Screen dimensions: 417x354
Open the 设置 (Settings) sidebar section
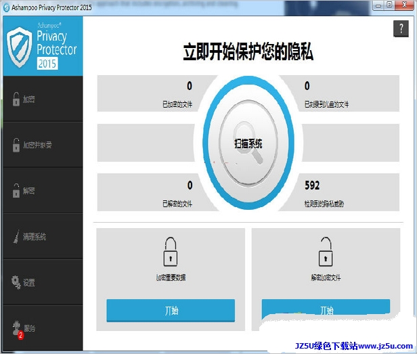coord(43,282)
